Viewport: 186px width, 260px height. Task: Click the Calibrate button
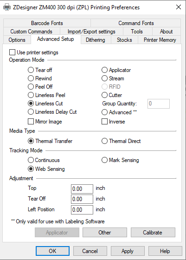coord(153,233)
